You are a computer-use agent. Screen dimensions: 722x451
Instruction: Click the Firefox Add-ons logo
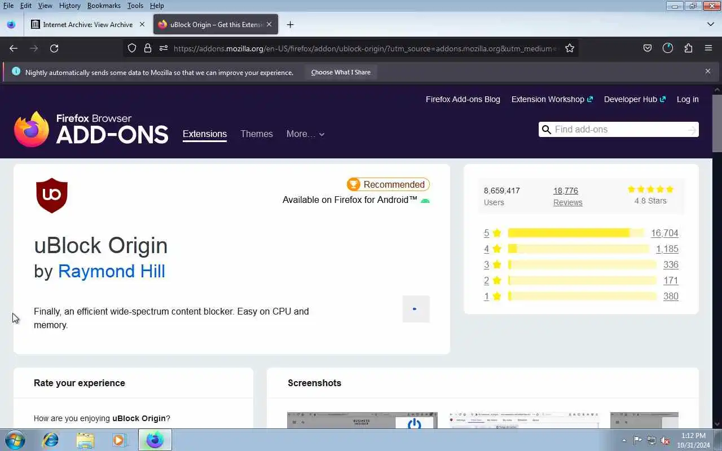(x=91, y=129)
